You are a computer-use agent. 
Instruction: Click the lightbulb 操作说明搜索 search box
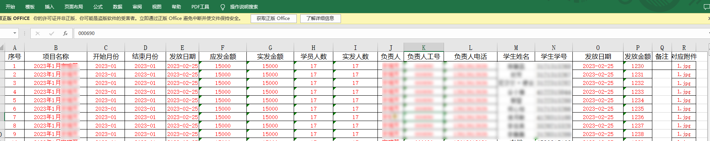[x=239, y=7]
